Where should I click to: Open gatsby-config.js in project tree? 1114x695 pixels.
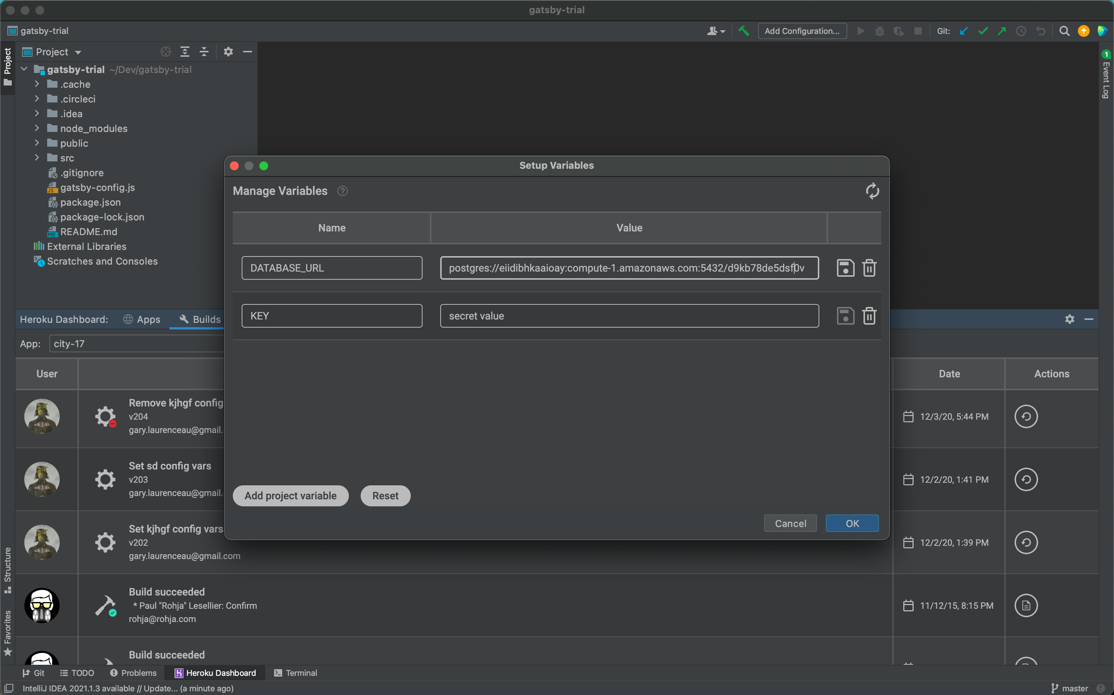click(x=97, y=188)
